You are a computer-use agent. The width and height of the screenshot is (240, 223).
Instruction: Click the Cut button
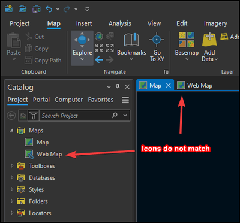click(x=35, y=37)
